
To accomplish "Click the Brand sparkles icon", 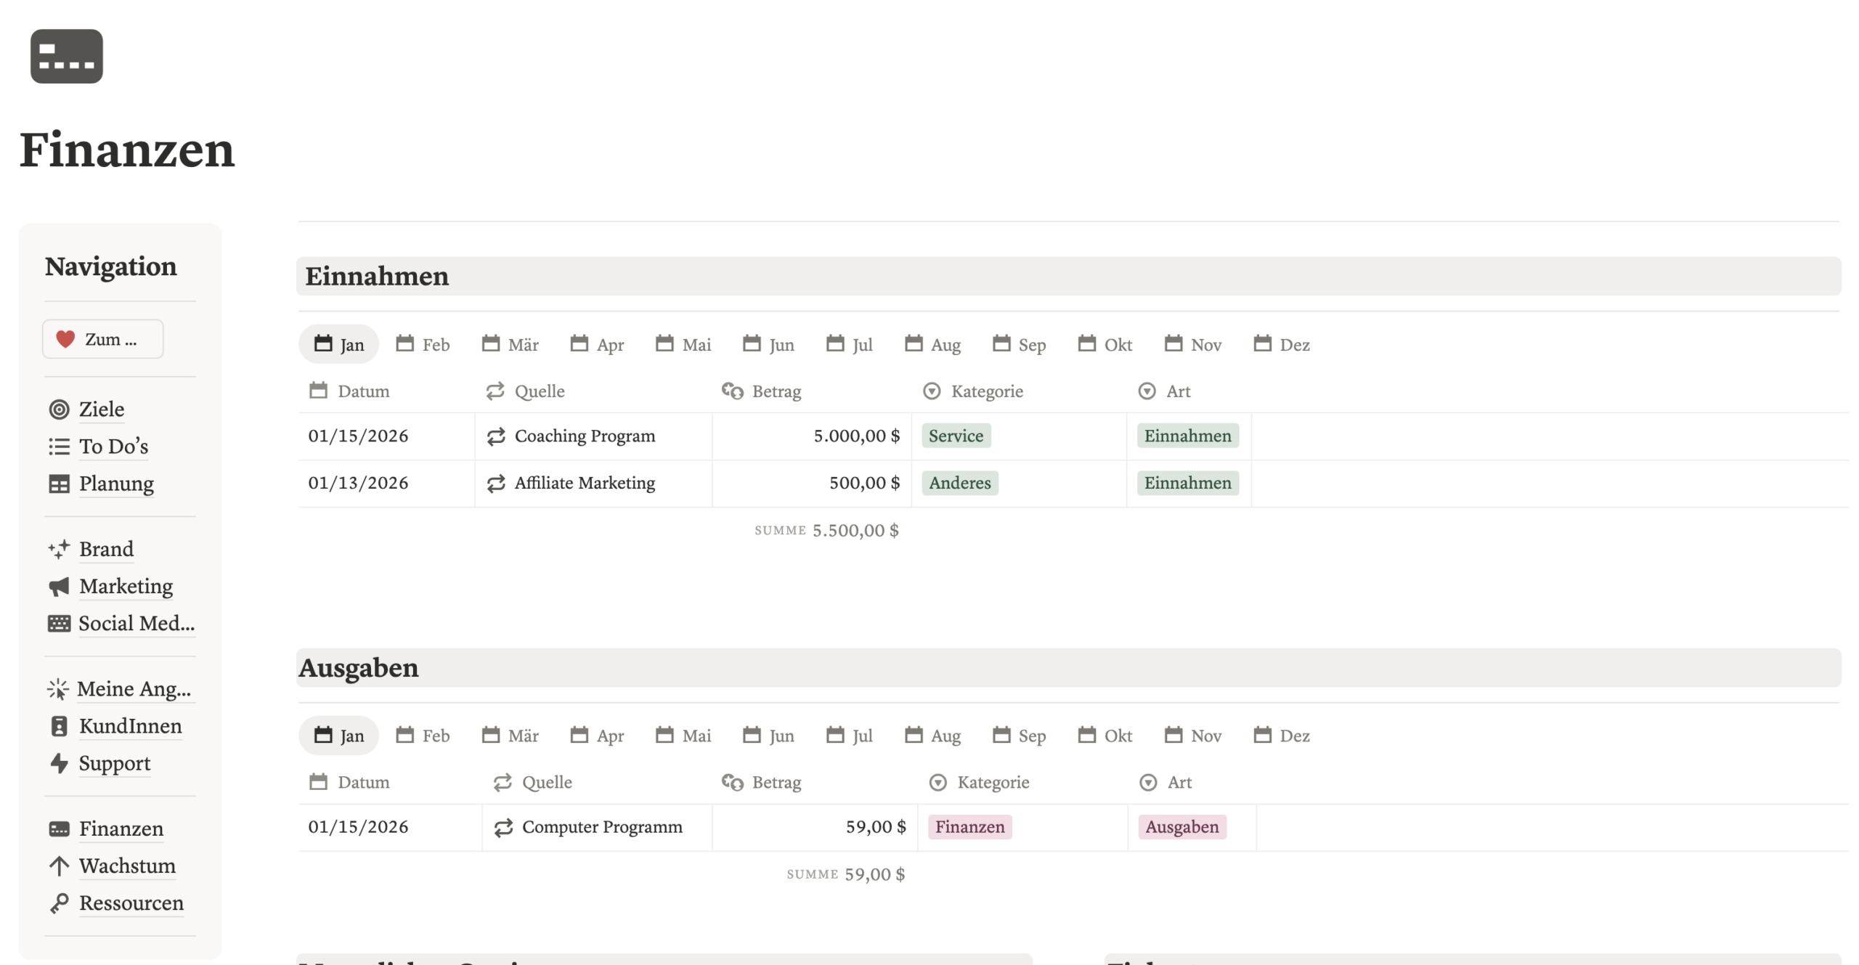I will pyautogui.click(x=59, y=549).
